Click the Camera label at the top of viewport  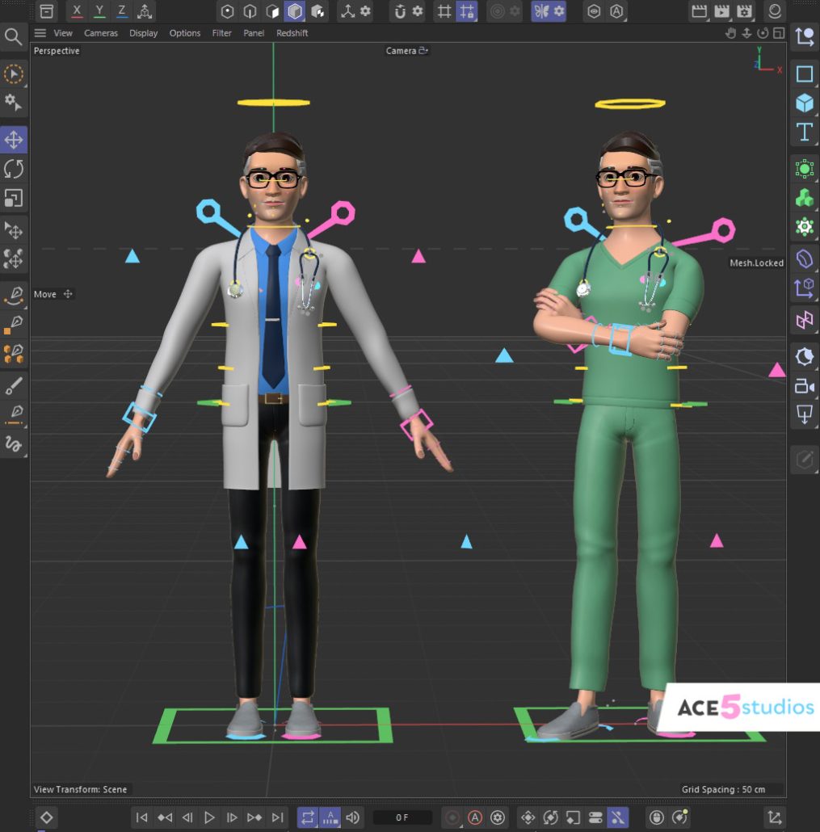[402, 50]
